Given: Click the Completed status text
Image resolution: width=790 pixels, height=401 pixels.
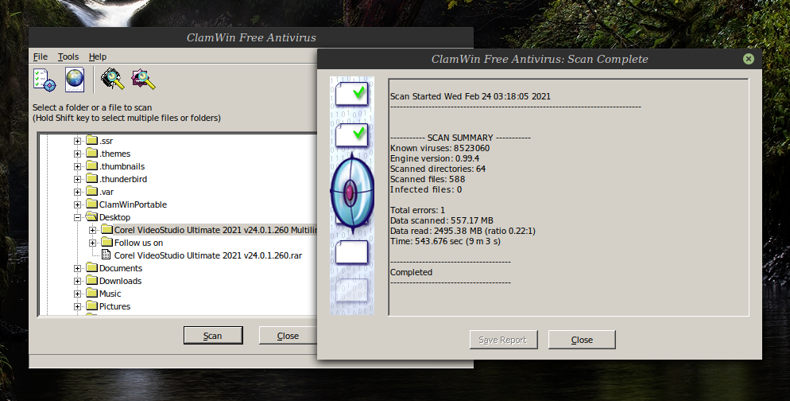Looking at the screenshot, I should (x=411, y=272).
